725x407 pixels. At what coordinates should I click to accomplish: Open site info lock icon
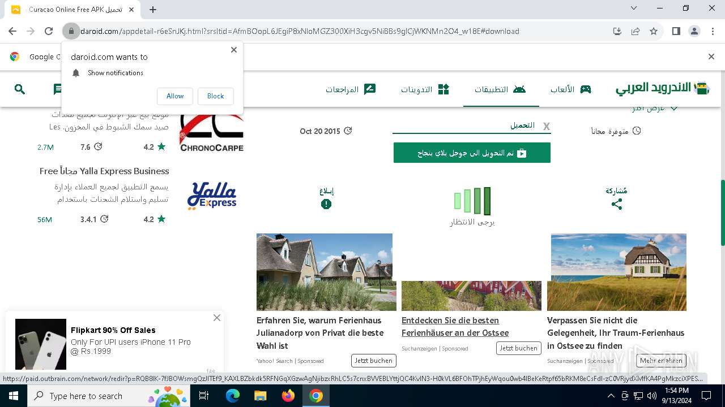click(71, 31)
